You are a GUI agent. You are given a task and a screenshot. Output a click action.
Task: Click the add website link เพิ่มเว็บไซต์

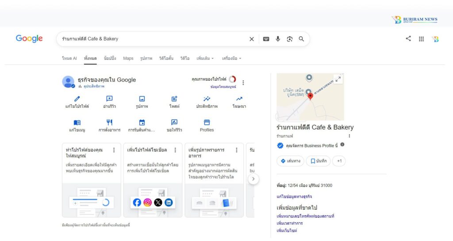pos(287,230)
